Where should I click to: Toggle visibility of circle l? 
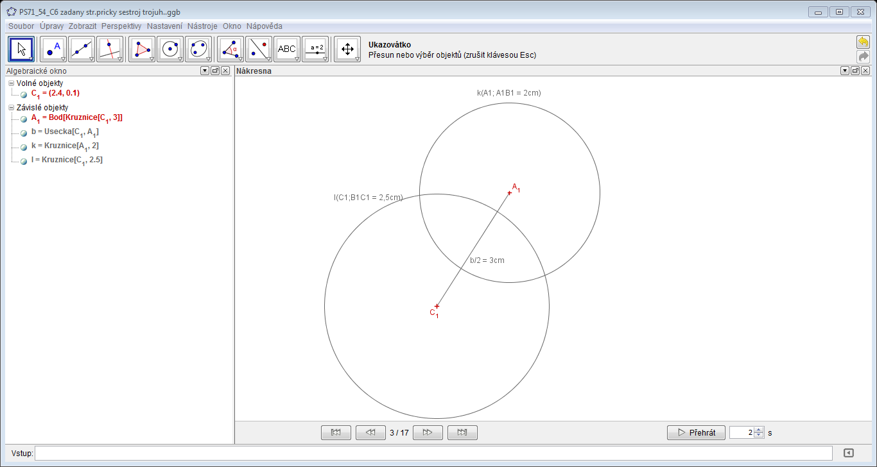coord(24,161)
